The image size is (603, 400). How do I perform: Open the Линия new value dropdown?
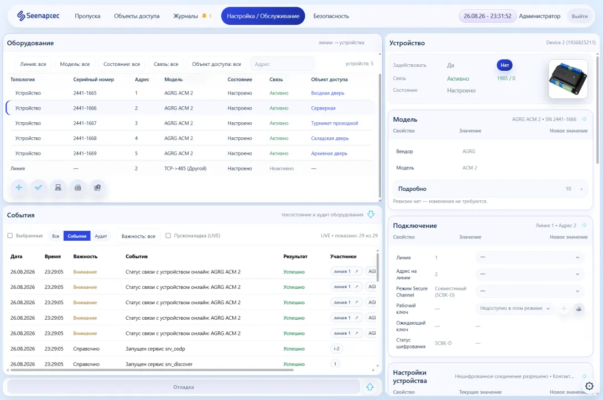click(x=529, y=257)
